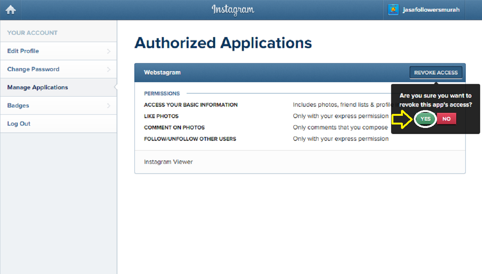Open the jasafollowersmurah username menu
482x274 pixels.
tap(431, 10)
